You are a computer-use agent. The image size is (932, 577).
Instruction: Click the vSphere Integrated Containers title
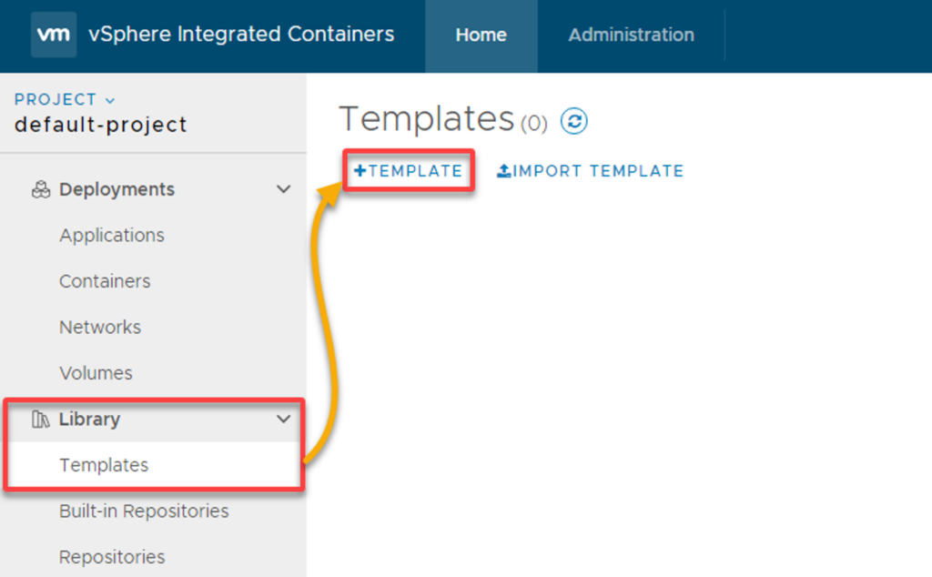coord(241,35)
